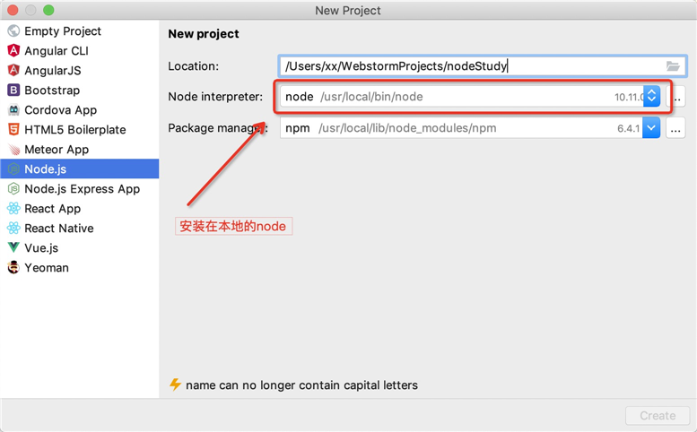Image resolution: width=697 pixels, height=432 pixels.
Task: Open the Node interpreter dropdown arrows
Action: (x=651, y=96)
